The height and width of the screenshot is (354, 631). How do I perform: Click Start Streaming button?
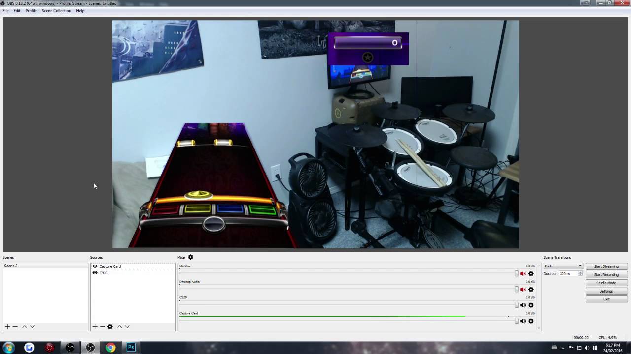(x=606, y=266)
